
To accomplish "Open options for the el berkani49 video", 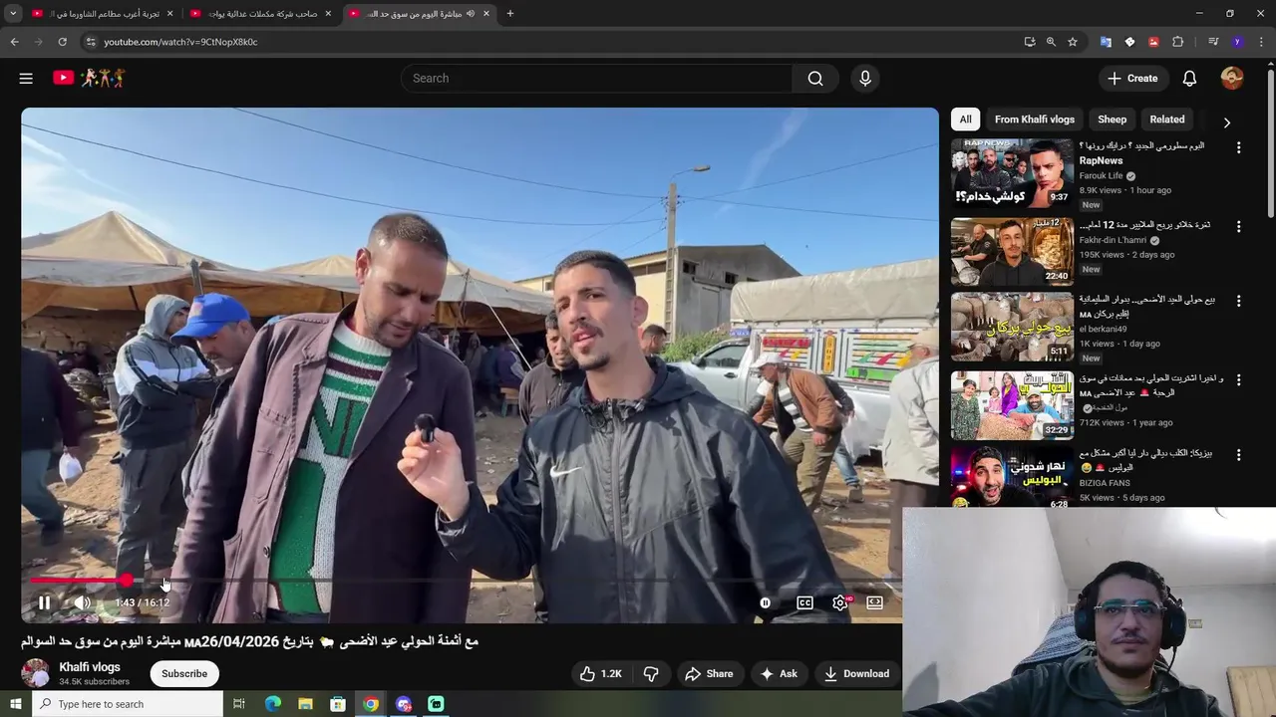I will click(x=1238, y=301).
